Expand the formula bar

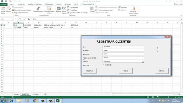[x=181, y=19]
